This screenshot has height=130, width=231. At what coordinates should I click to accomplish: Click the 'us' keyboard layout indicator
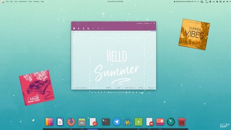coord(213,1)
